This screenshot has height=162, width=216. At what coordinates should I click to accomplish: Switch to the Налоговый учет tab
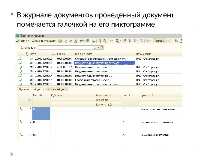point(56,89)
